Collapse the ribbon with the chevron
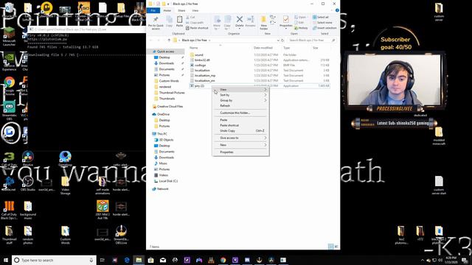 333,10
